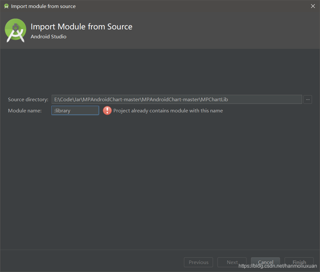Click the Next button

tap(232, 262)
